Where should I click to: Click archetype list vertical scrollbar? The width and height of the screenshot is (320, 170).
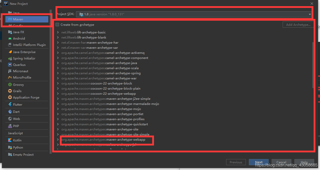[313, 65]
